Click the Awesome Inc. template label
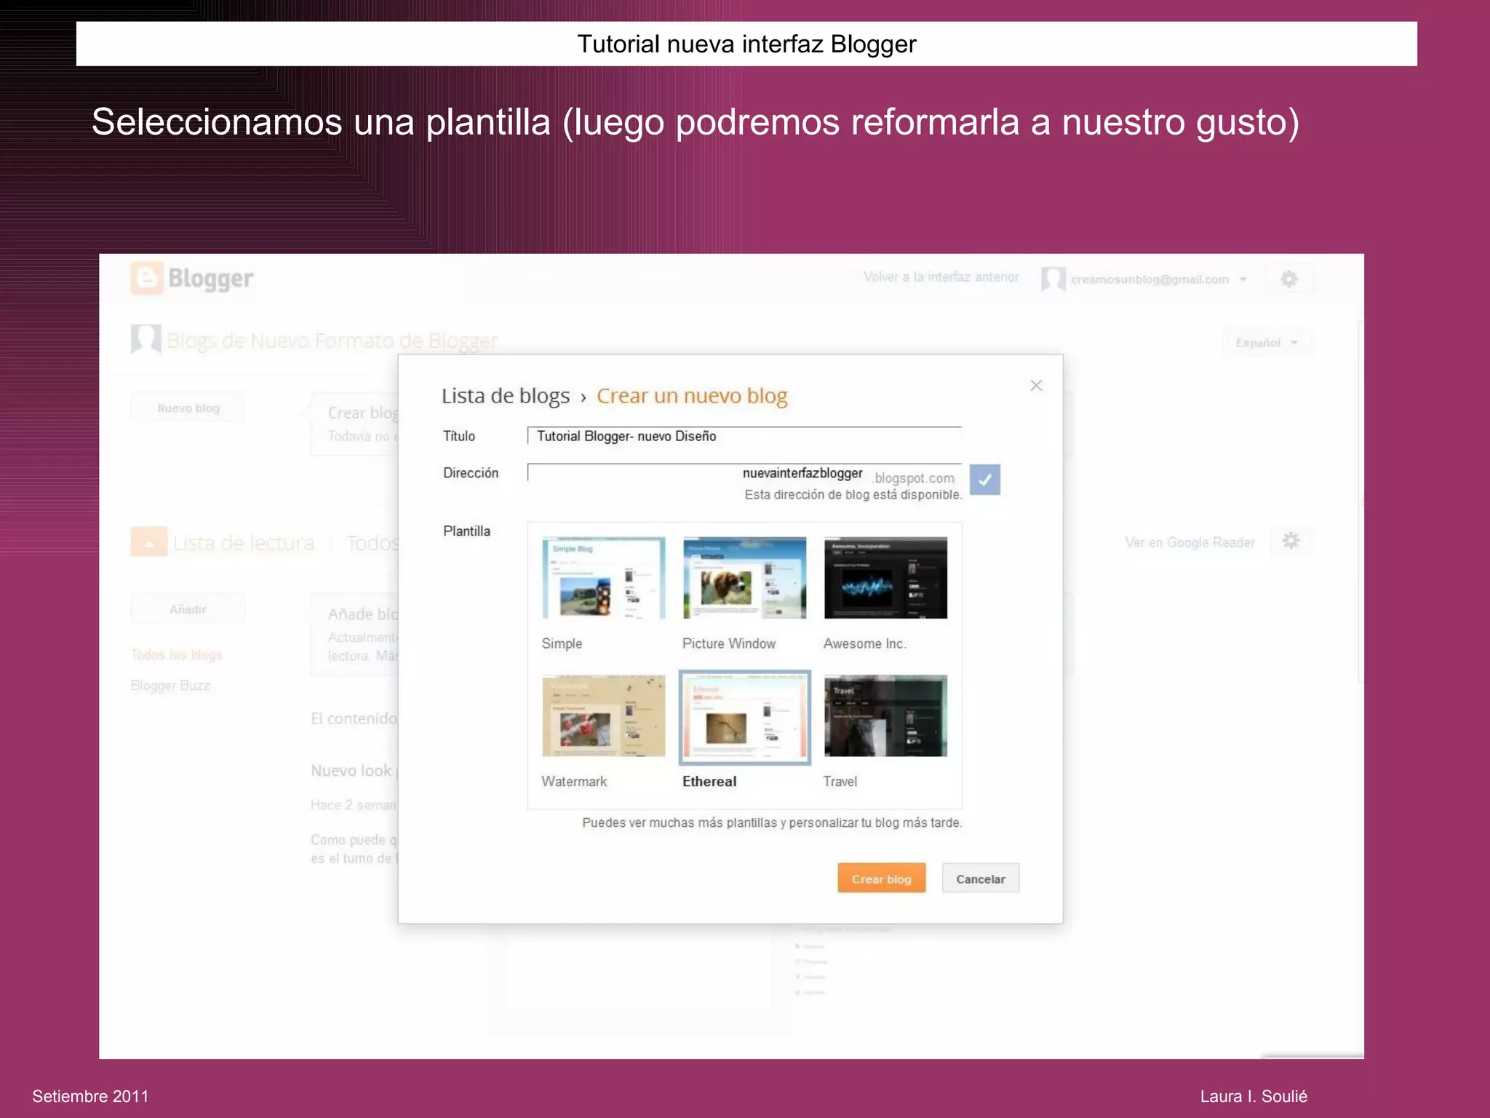This screenshot has width=1490, height=1118. point(865,643)
